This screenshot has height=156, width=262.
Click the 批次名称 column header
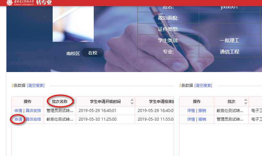tap(60, 102)
